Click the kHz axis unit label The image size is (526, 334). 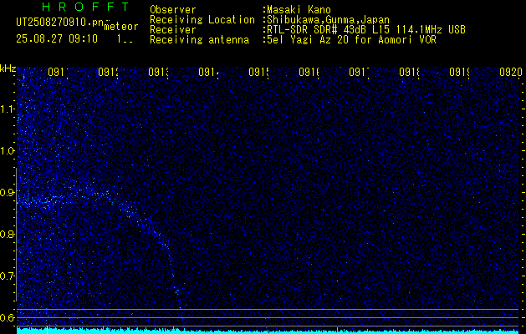(x=8, y=69)
